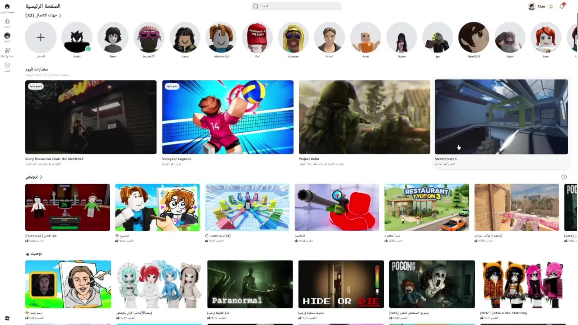
Task: Click the Connections (32) heading
Action: (42, 15)
